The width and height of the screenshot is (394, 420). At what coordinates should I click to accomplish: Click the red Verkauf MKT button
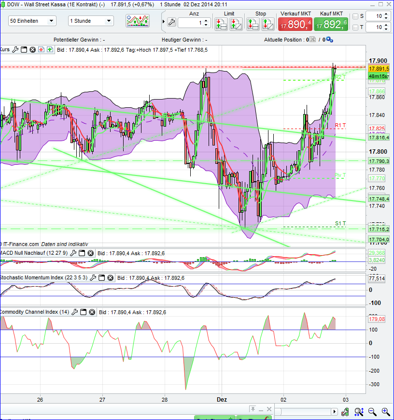tap(295, 23)
